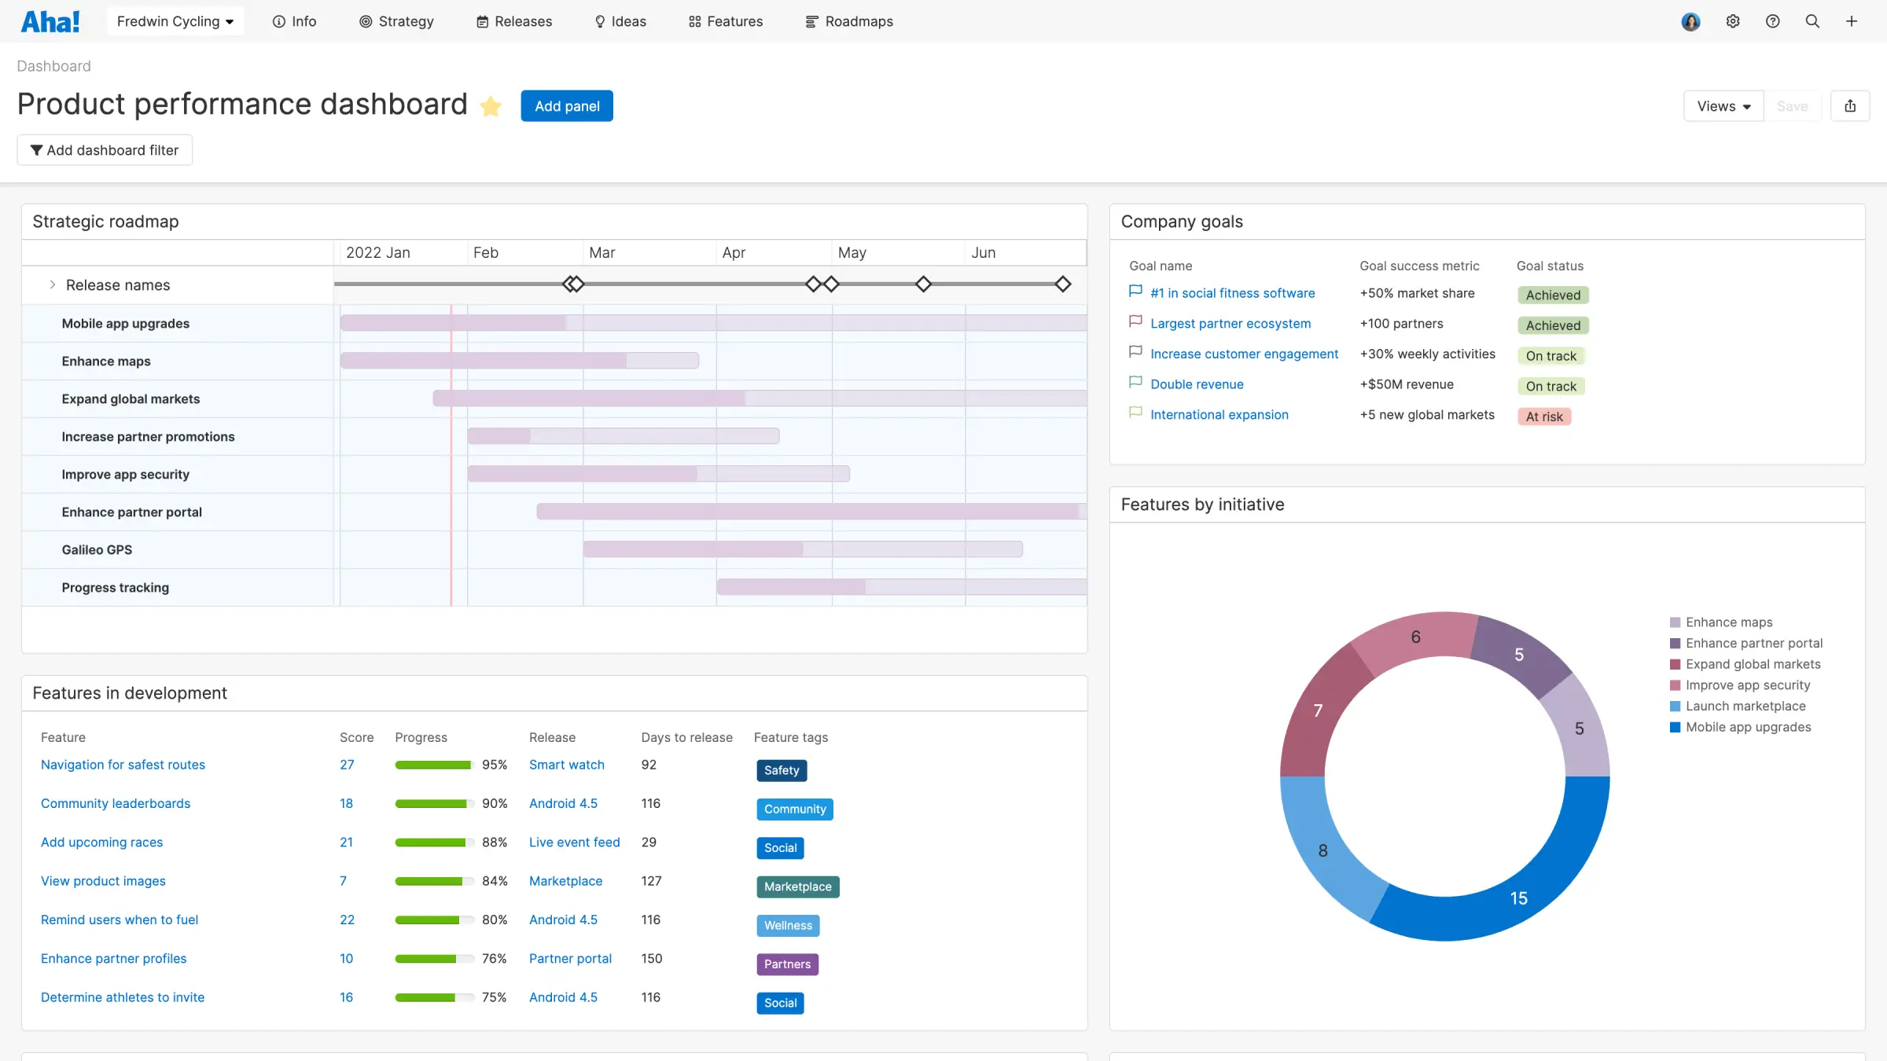Click the share export dashboard icon
The image size is (1887, 1061).
1850,106
